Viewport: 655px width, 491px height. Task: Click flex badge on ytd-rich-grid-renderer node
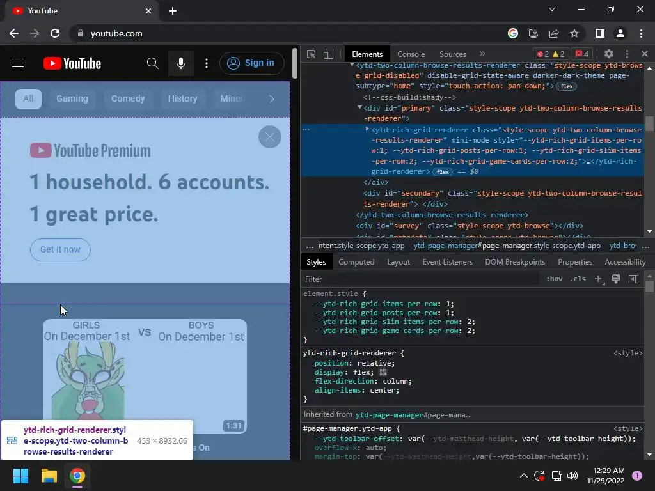click(x=443, y=172)
